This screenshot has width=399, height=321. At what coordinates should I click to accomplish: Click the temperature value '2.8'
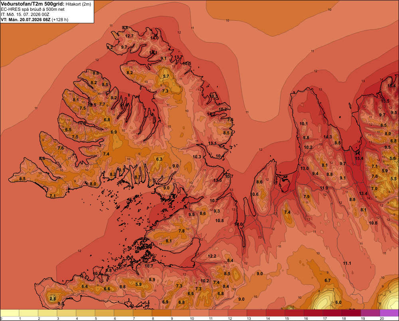pos(53,299)
